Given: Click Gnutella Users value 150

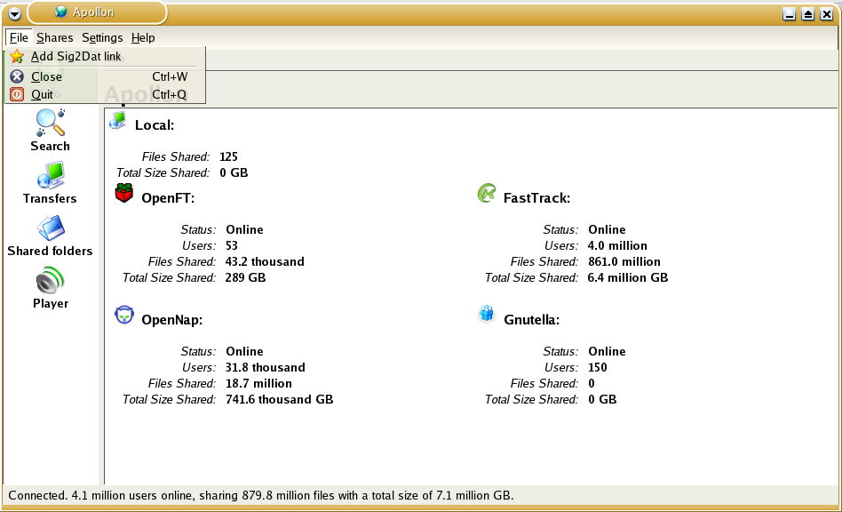Looking at the screenshot, I should pos(597,367).
